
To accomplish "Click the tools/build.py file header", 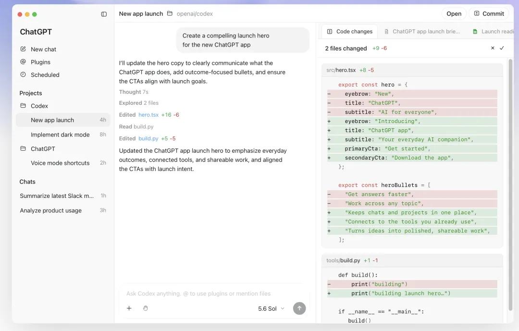I will [412, 260].
